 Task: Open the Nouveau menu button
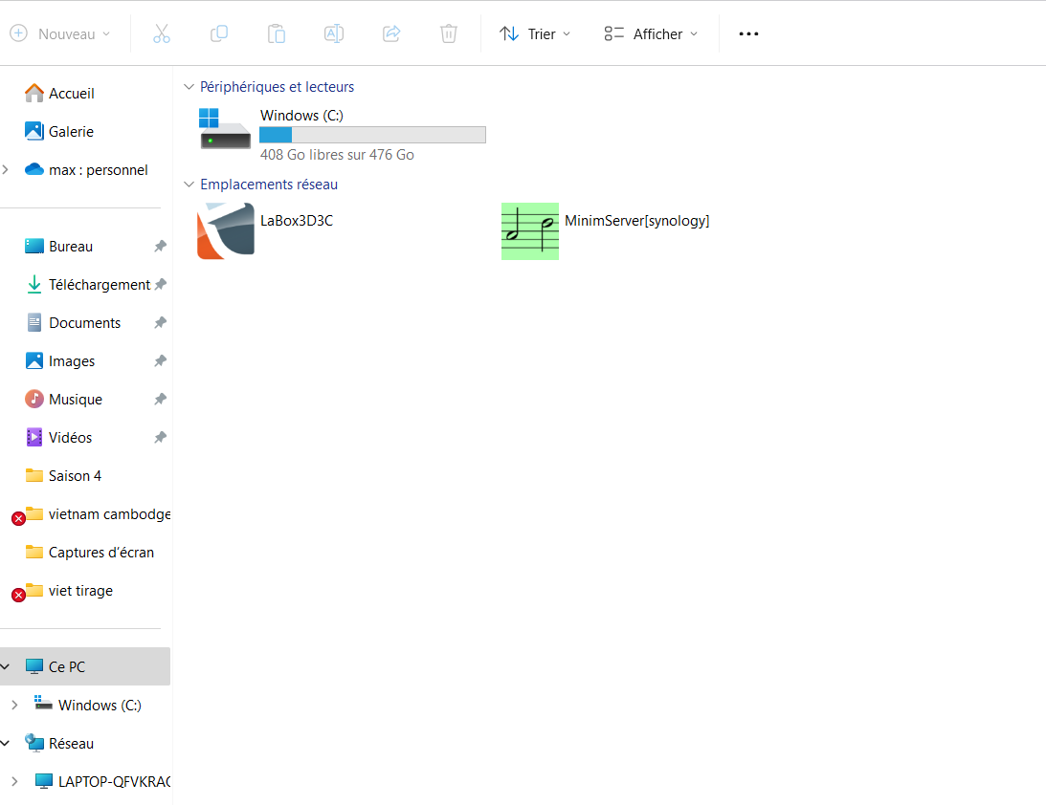[59, 33]
